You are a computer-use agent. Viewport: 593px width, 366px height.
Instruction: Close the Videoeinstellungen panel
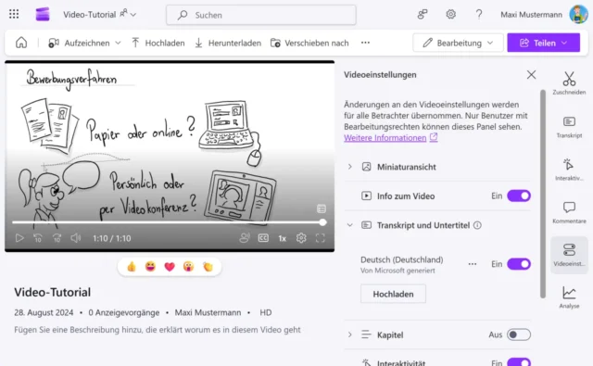pos(531,75)
